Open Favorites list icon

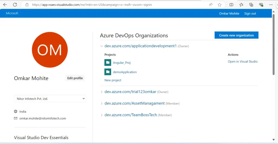click(241, 5)
